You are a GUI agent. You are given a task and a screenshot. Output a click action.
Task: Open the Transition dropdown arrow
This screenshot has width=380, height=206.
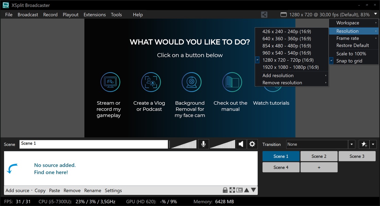coord(352,145)
